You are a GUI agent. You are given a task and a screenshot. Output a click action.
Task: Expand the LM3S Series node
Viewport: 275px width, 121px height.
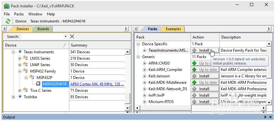click(20, 58)
